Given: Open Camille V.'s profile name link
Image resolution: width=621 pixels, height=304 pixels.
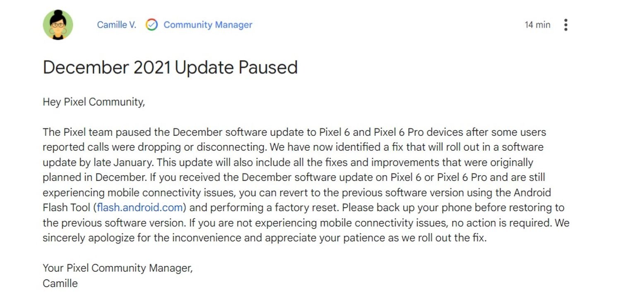Looking at the screenshot, I should click(x=116, y=25).
